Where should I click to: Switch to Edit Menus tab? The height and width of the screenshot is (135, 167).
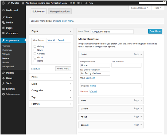pos(38,11)
